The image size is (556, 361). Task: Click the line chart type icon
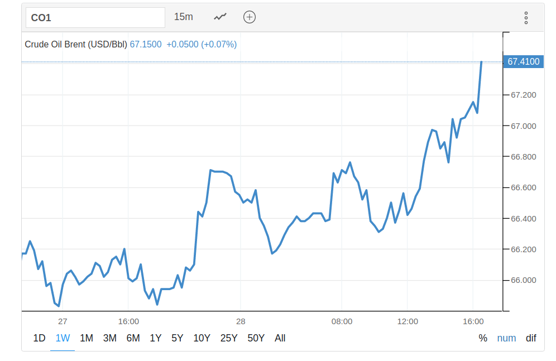[x=221, y=17]
